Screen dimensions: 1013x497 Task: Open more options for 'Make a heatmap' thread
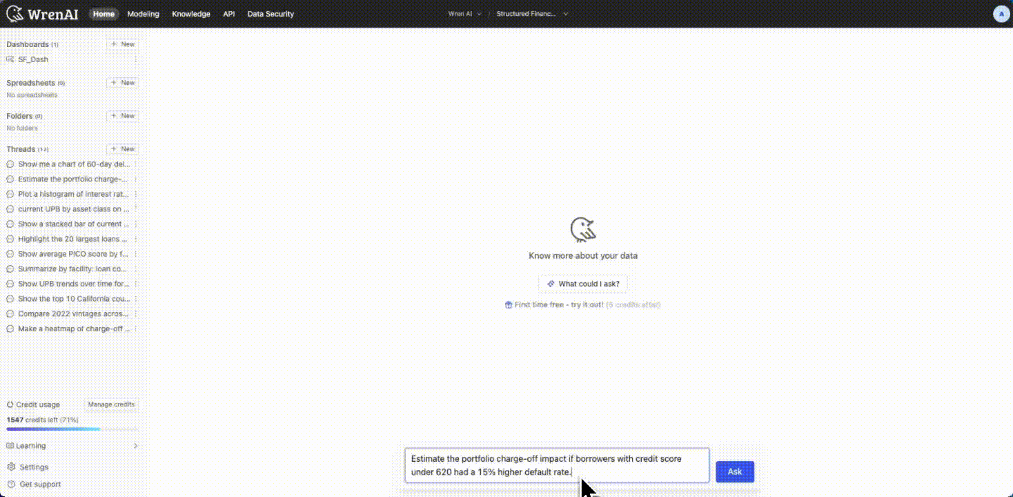pos(135,329)
